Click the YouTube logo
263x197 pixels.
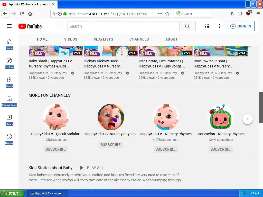point(30,26)
